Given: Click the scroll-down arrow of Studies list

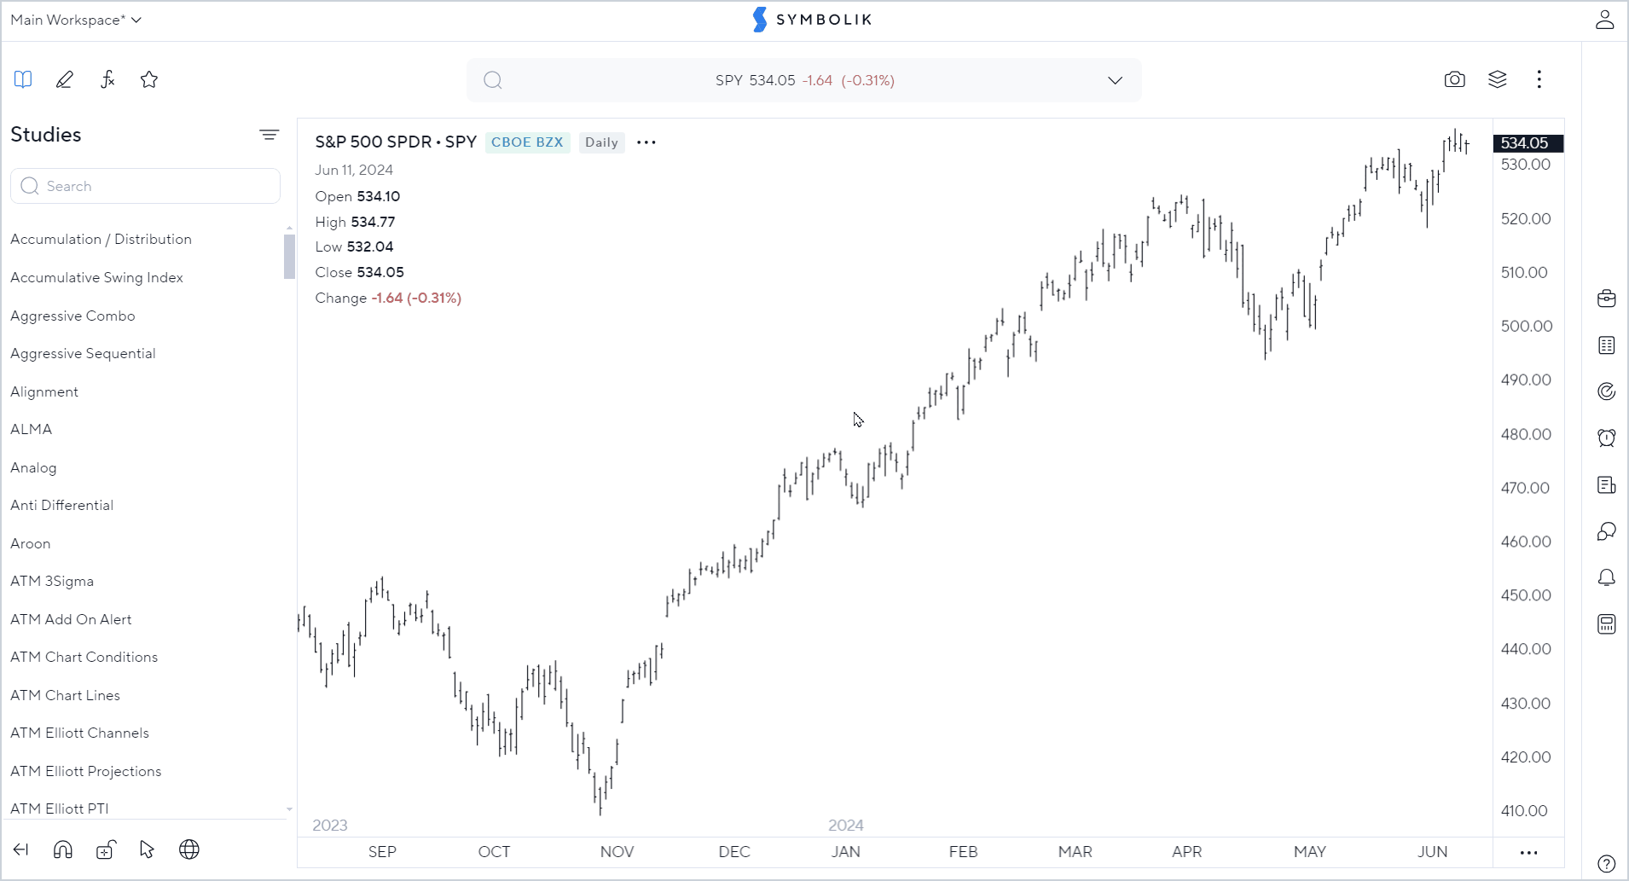Looking at the screenshot, I should (289, 809).
